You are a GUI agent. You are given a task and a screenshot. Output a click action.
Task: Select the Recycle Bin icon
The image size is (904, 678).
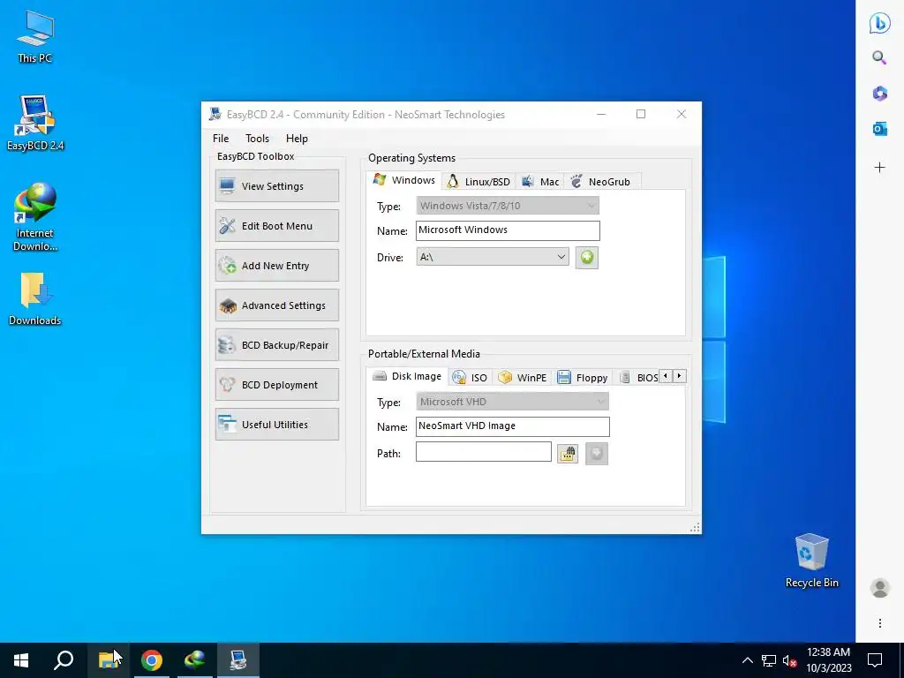click(x=812, y=561)
